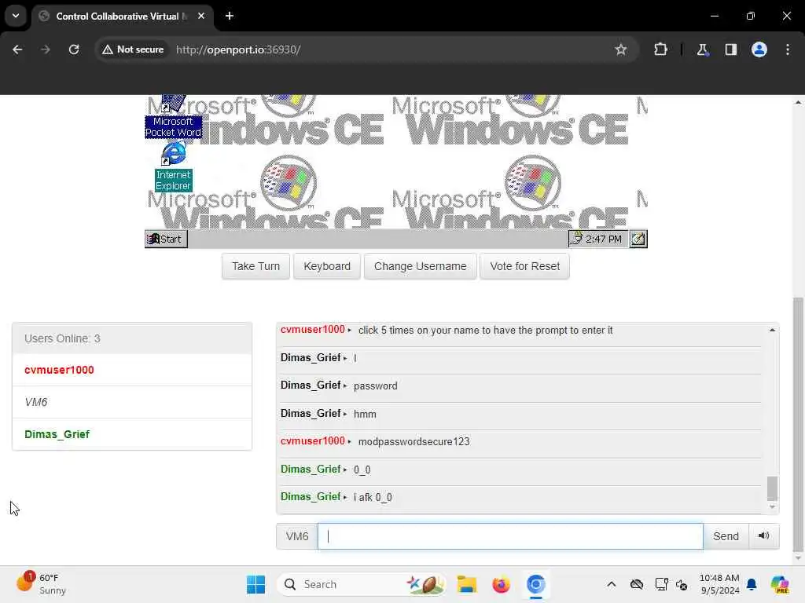Click message 'modpasswordsecure123'
Image resolution: width=805 pixels, height=603 pixels.
(414, 441)
